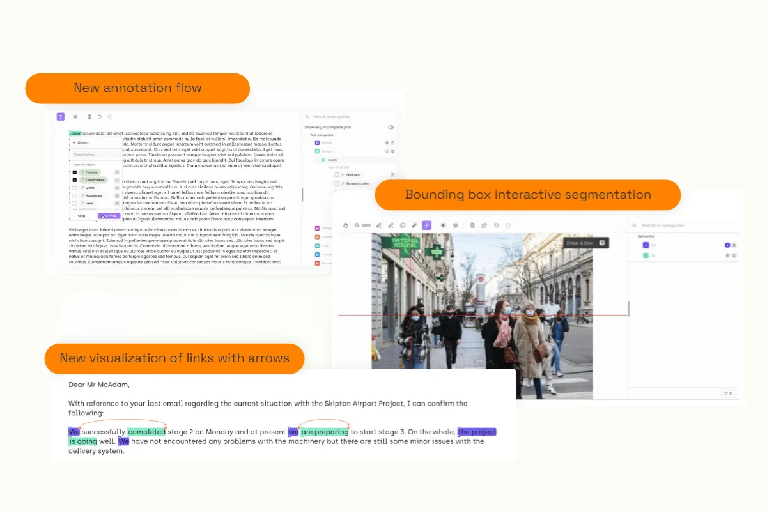Select the text tool in annotation window
Viewport: 767px width, 511px height.
[x=61, y=117]
